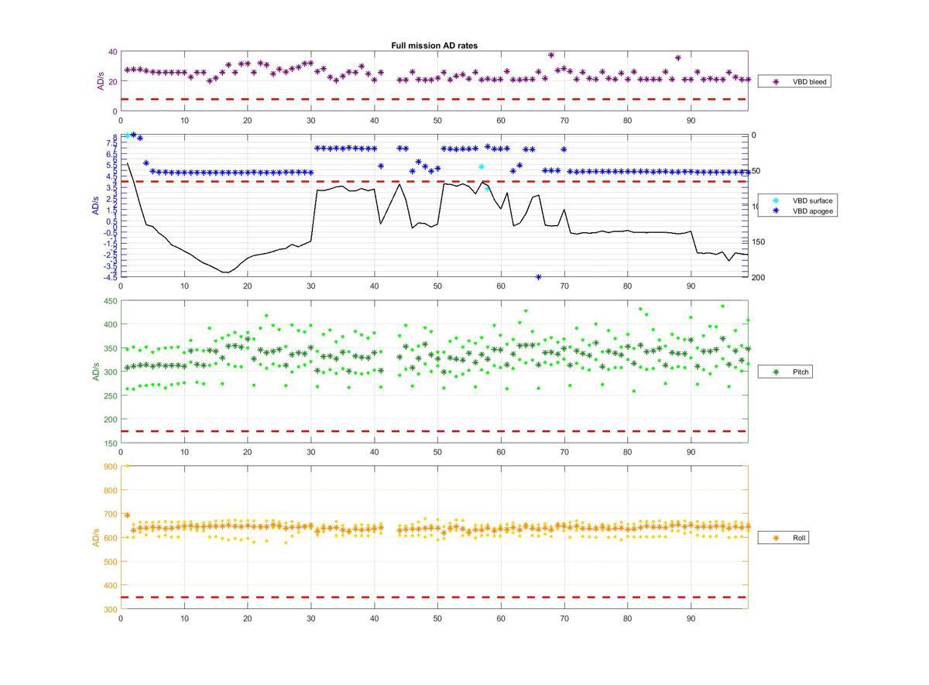929x685 pixels.
Task: Click the '250' tick on Pitch y-axis
Action: click(111, 396)
